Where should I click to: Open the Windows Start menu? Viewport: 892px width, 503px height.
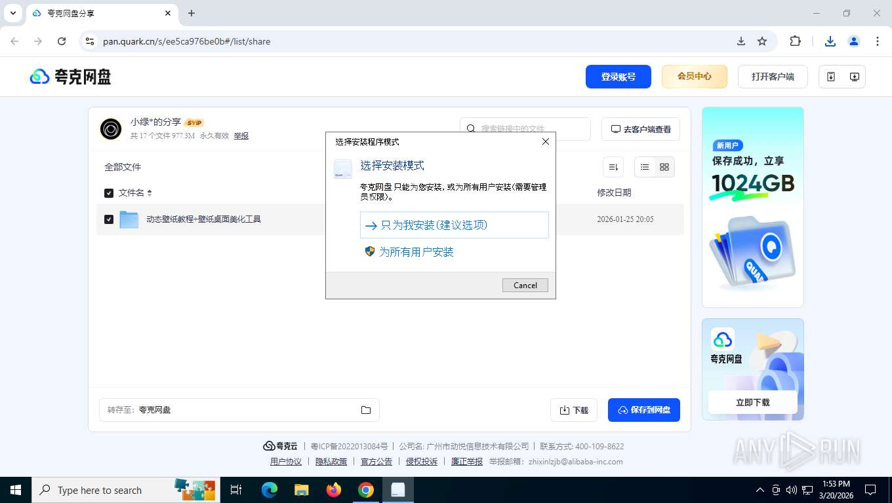(16, 490)
